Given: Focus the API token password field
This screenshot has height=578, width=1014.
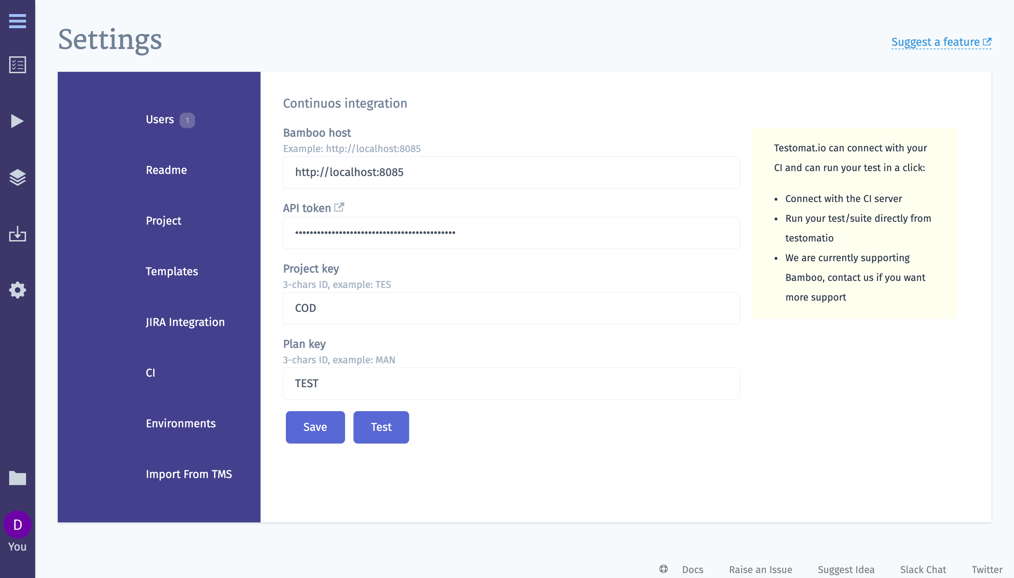Looking at the screenshot, I should point(511,233).
